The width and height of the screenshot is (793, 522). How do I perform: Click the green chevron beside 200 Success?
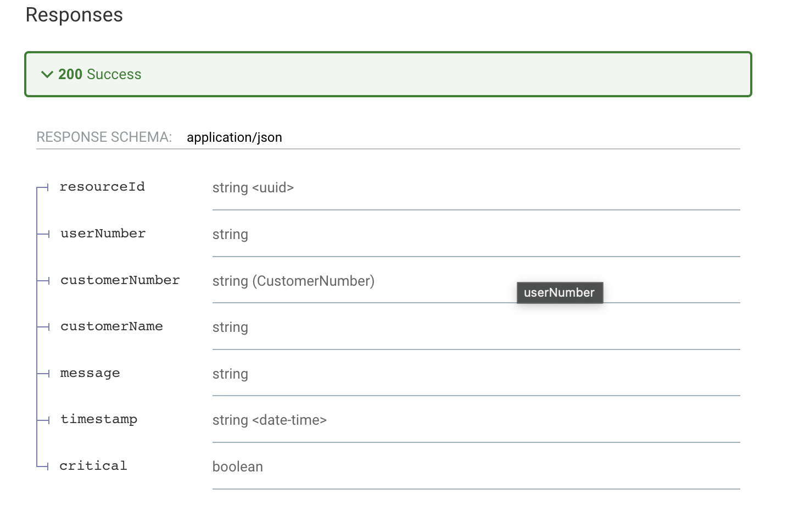(47, 74)
